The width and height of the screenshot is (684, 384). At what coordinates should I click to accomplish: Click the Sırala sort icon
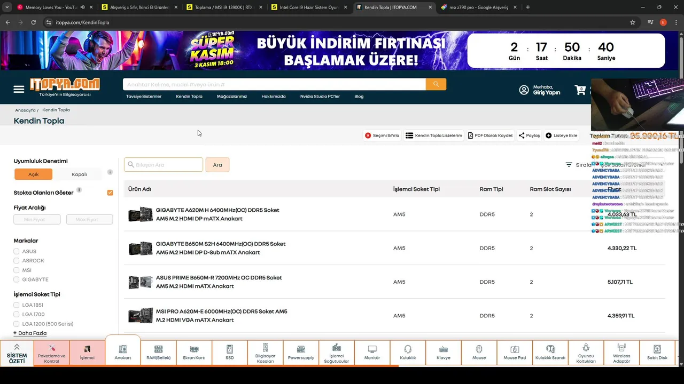coord(569,165)
